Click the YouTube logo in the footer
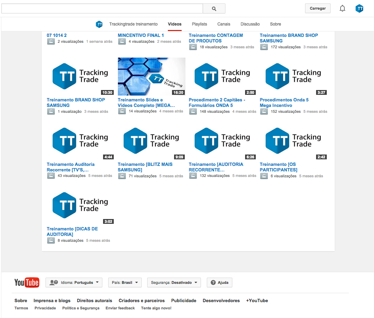Viewport: 374px width, 318px height. pyautogui.click(x=27, y=282)
